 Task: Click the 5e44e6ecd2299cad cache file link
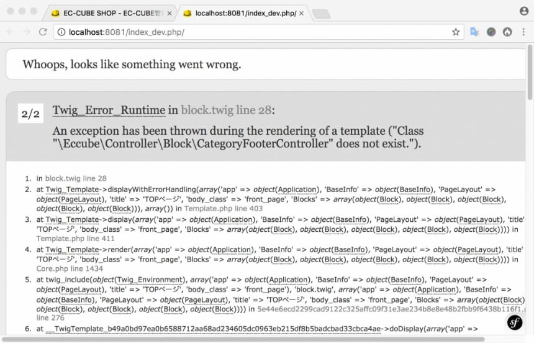391,309
